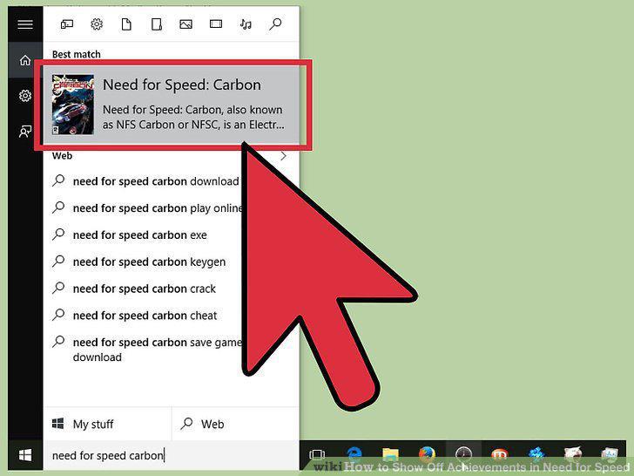Launch Firefox from the taskbar
Viewport: 634px width, 476px height.
point(427,455)
